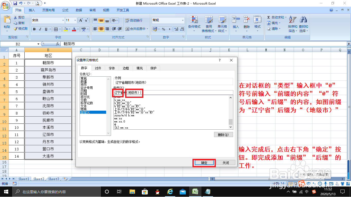Open the Name Box B2 dropdown
351x197 pixels.
(38, 44)
